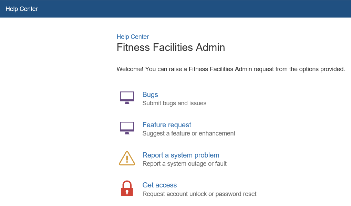The width and height of the screenshot is (351, 206).
Task: Select Report a system problem
Action: pos(181,155)
